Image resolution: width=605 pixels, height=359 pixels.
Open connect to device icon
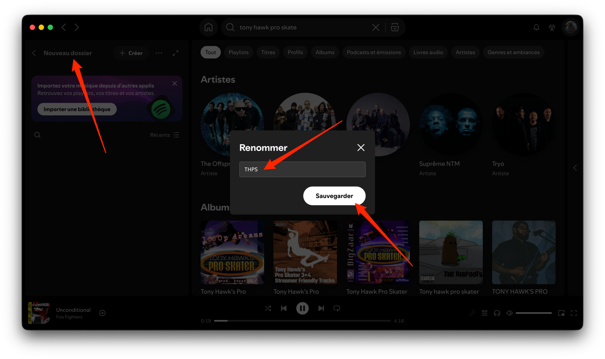[497, 313]
